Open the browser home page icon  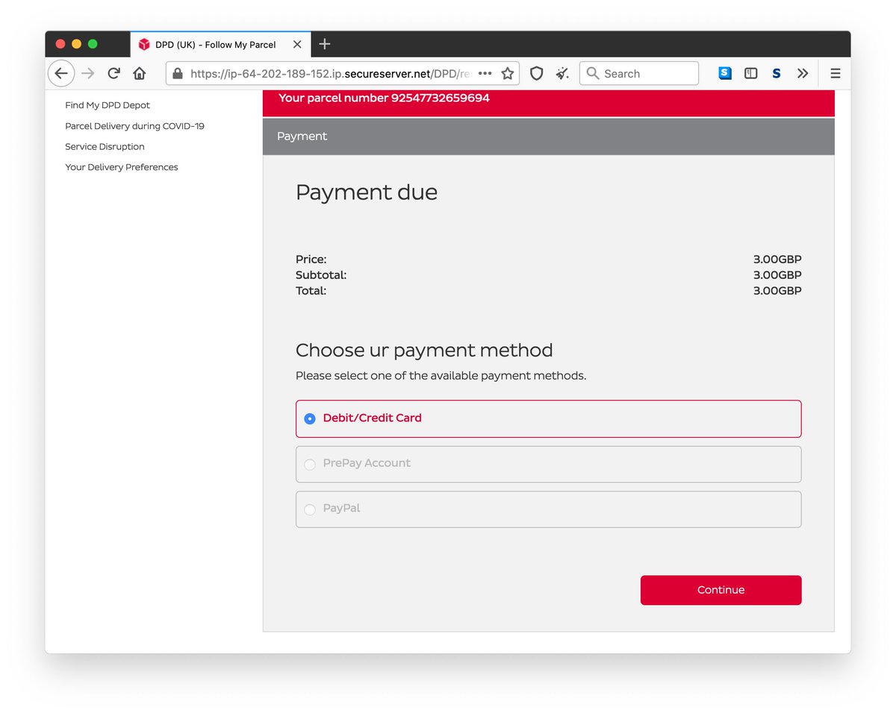[139, 73]
